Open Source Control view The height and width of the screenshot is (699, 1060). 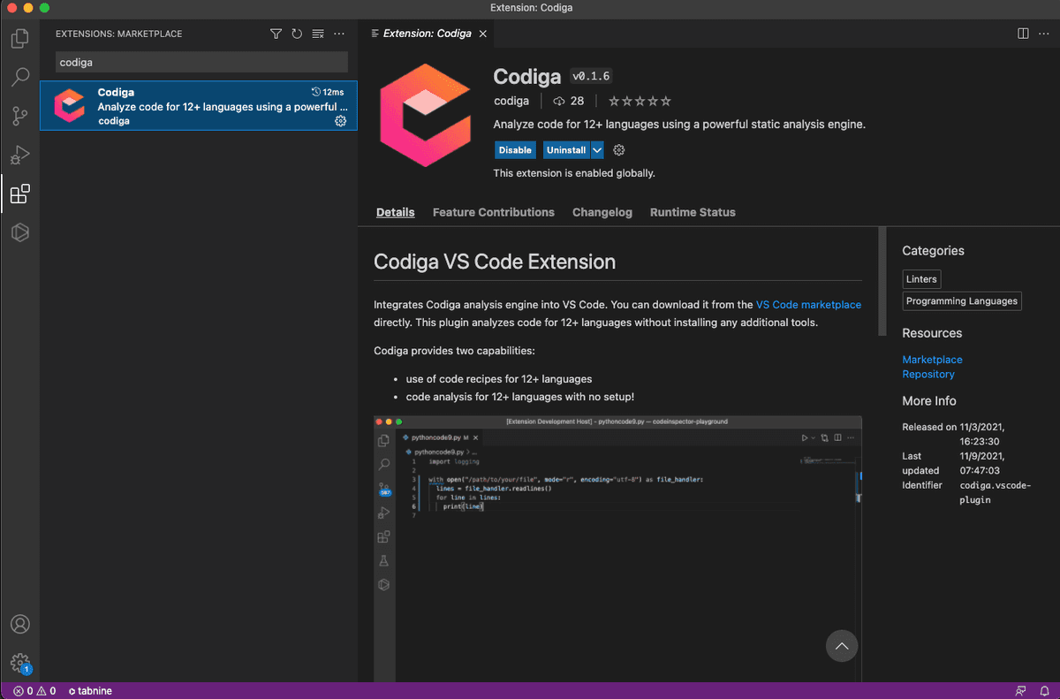coord(19,117)
